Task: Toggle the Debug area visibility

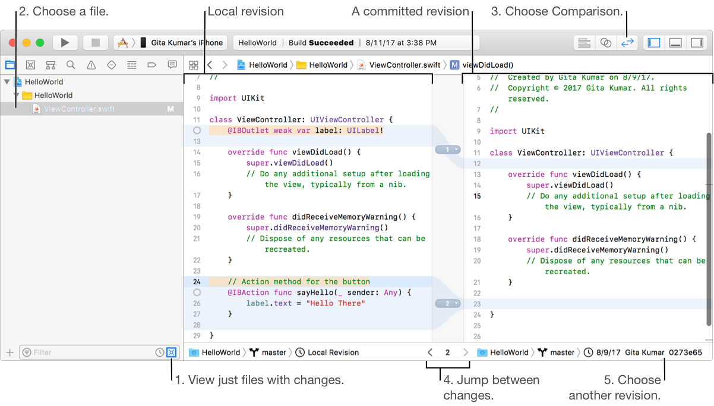Action: 675,43
